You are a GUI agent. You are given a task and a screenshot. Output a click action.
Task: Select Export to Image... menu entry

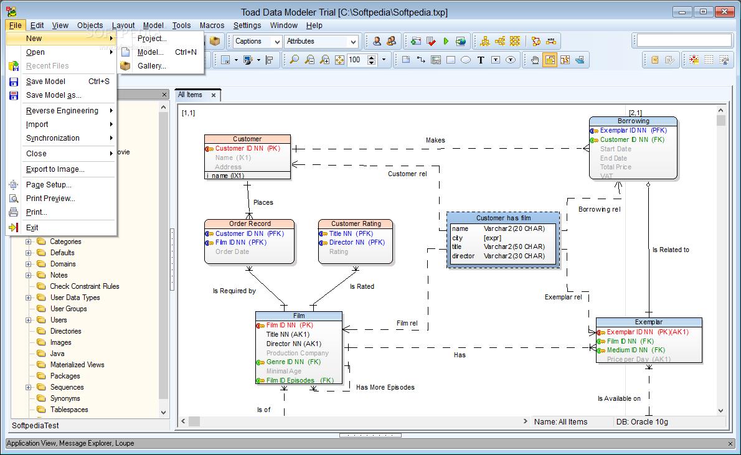[61, 169]
